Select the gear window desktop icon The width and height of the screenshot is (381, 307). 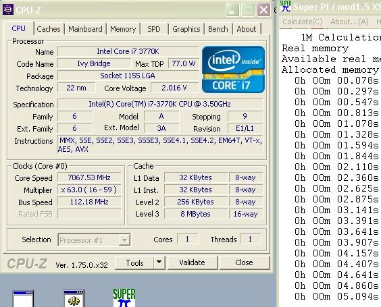click(74, 298)
